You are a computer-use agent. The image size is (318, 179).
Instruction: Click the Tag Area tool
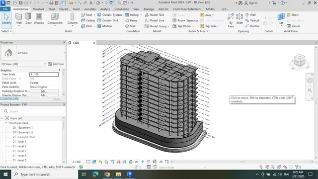[x=209, y=26]
